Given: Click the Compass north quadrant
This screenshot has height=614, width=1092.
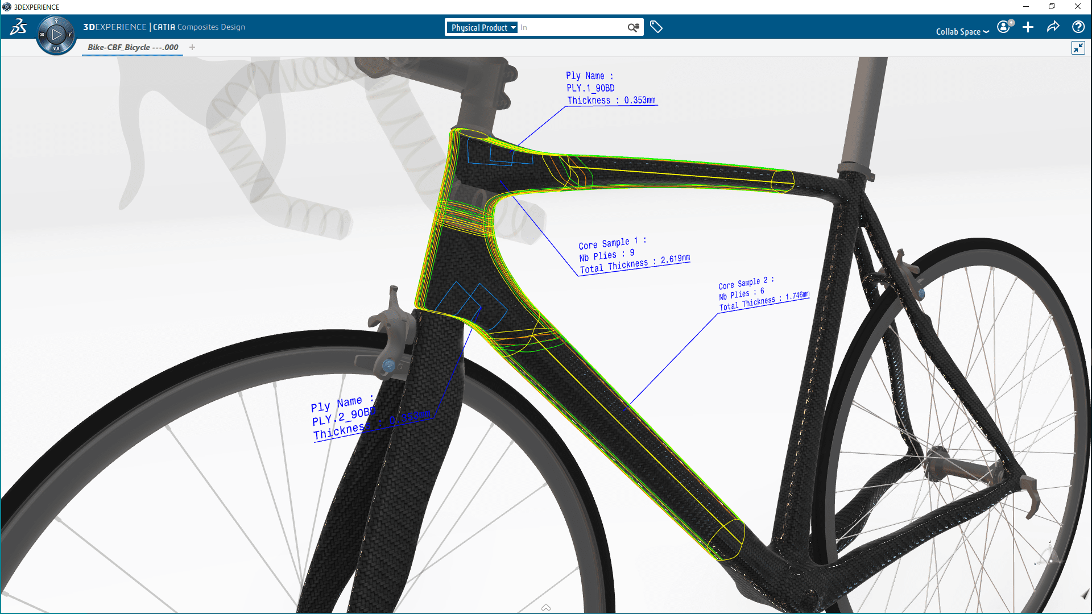Looking at the screenshot, I should pos(56,21).
